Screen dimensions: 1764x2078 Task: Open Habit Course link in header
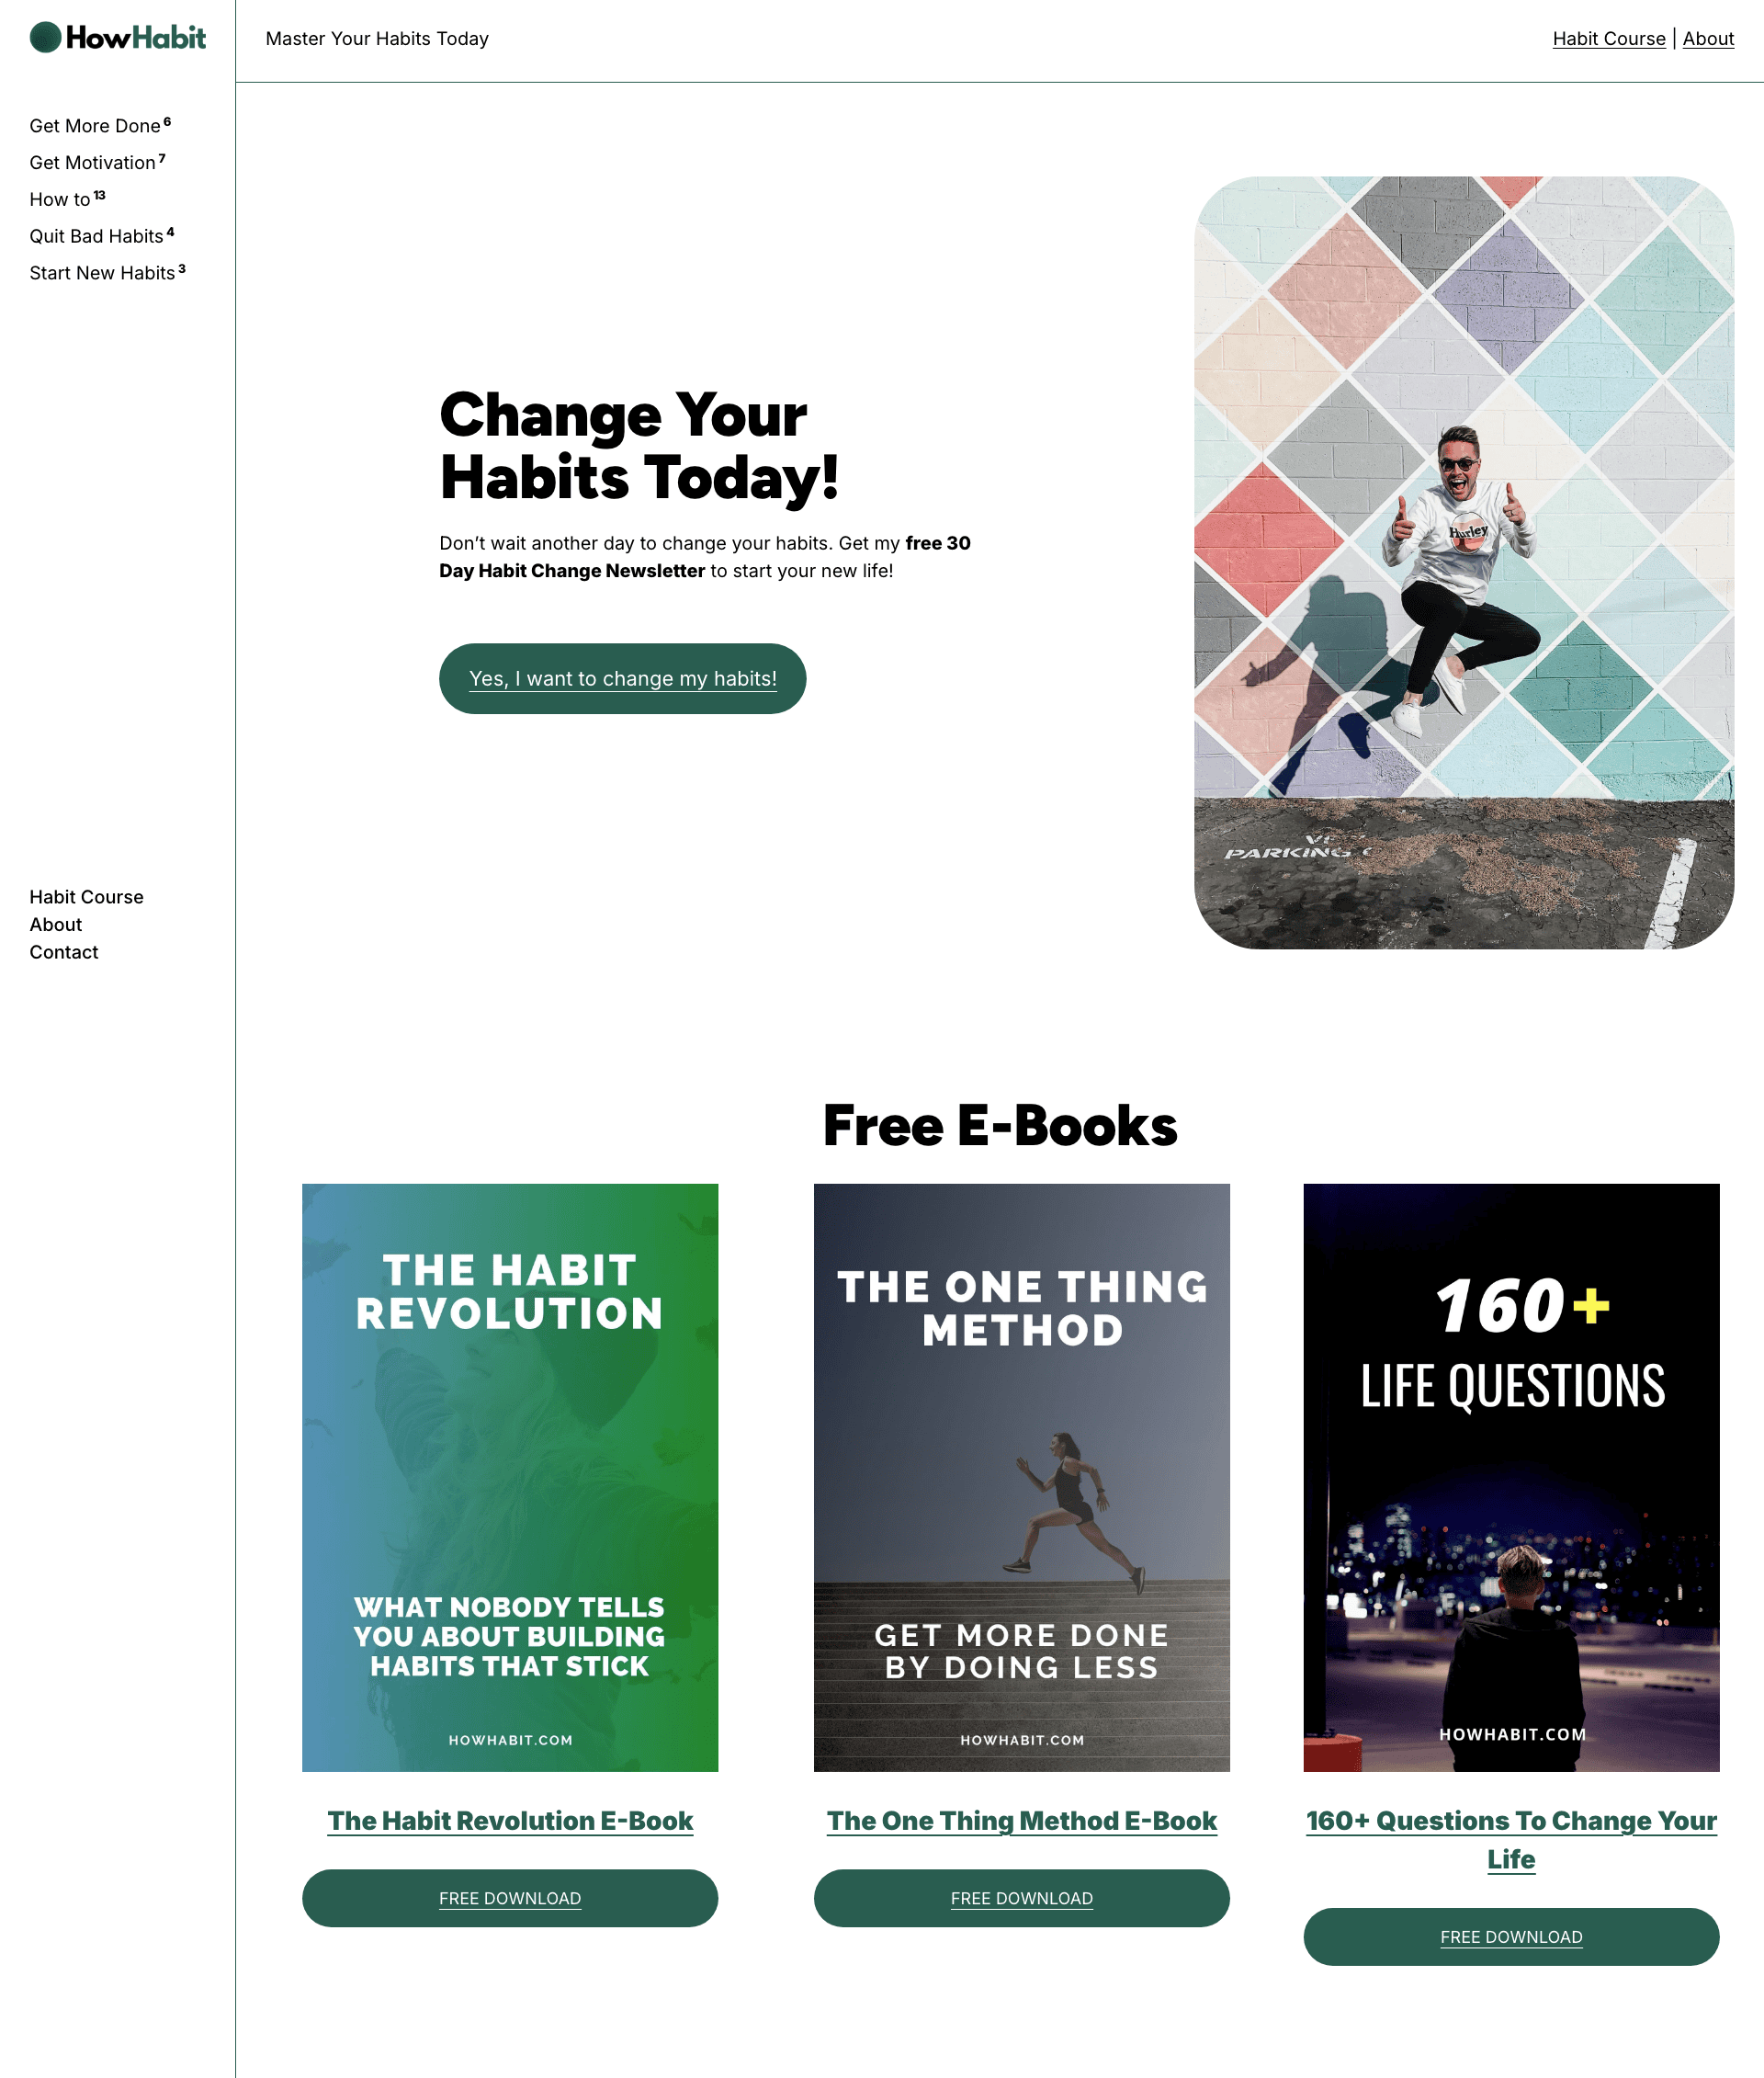(x=1609, y=39)
